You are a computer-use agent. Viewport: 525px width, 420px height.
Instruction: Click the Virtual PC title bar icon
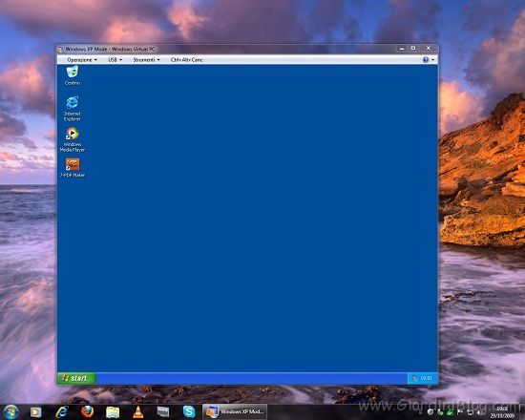click(60, 50)
